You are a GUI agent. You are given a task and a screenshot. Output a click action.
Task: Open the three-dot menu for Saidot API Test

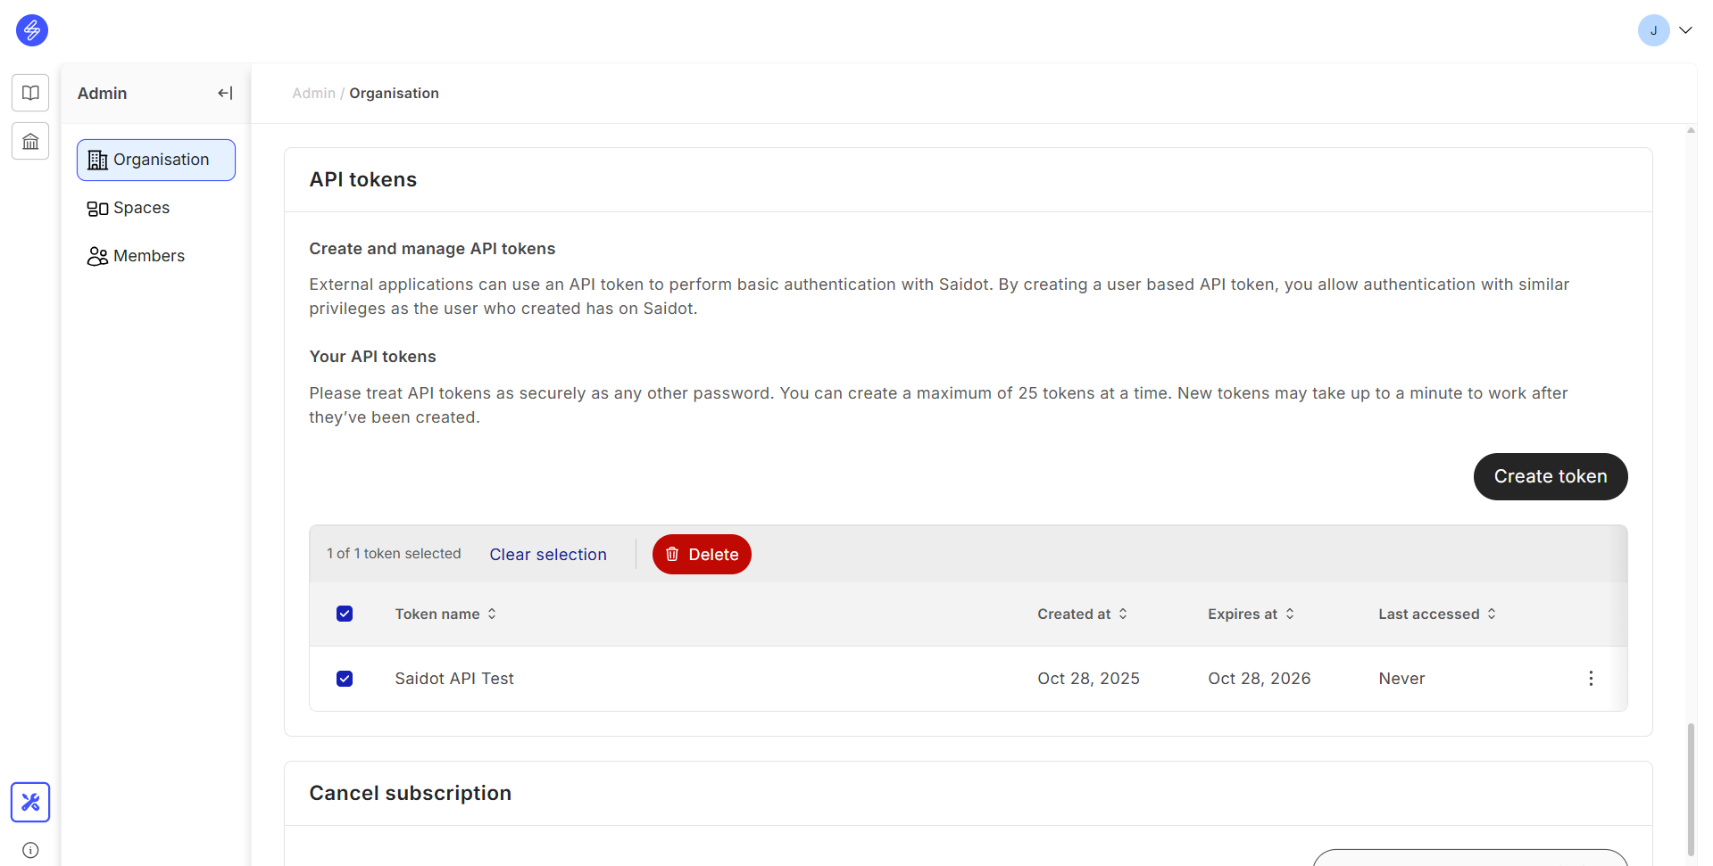[x=1590, y=679]
